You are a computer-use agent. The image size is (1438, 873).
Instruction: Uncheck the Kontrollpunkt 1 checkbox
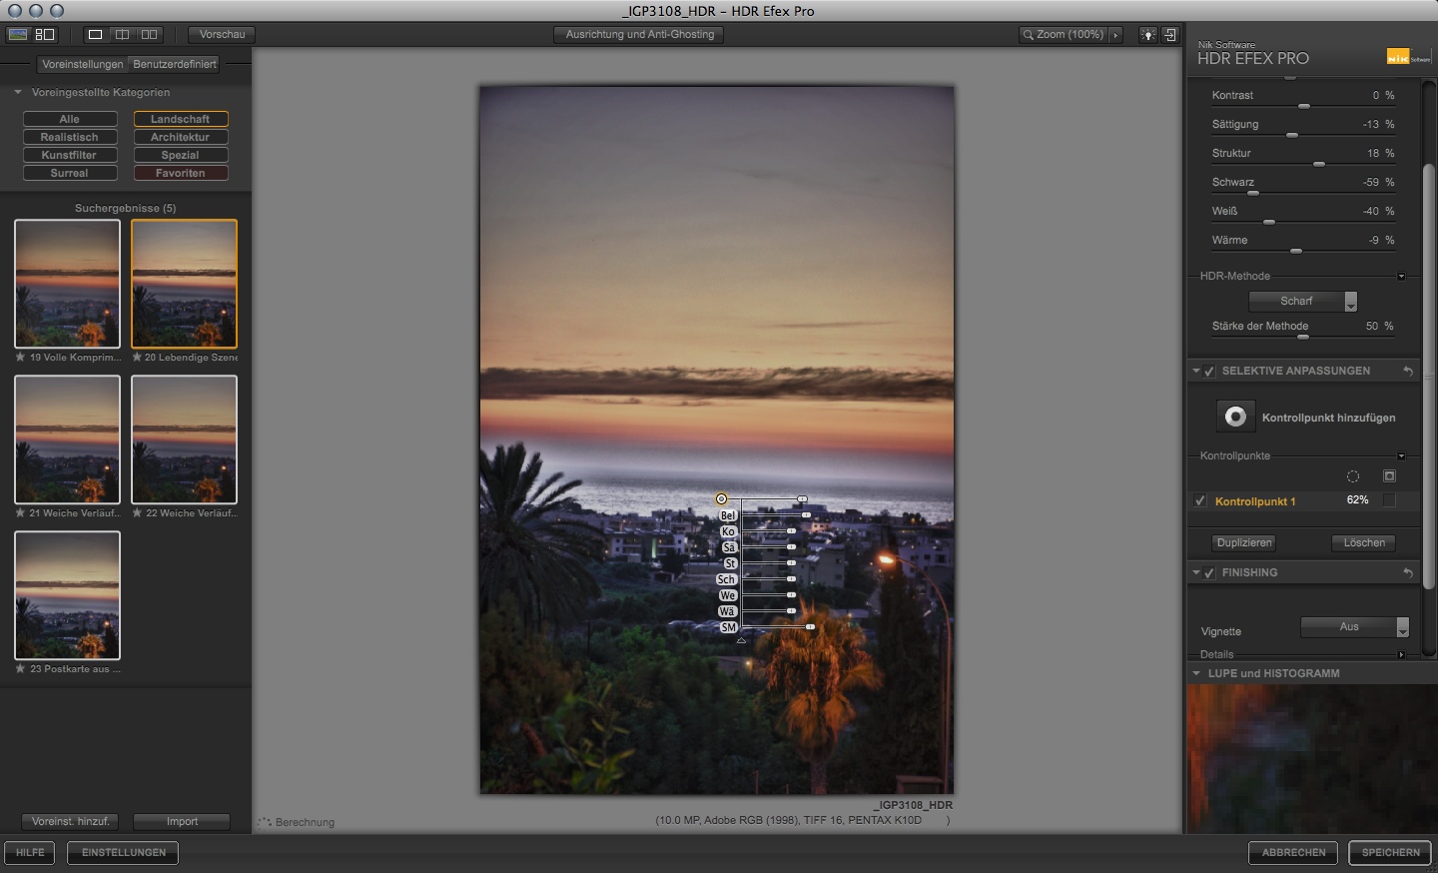pyautogui.click(x=1200, y=501)
